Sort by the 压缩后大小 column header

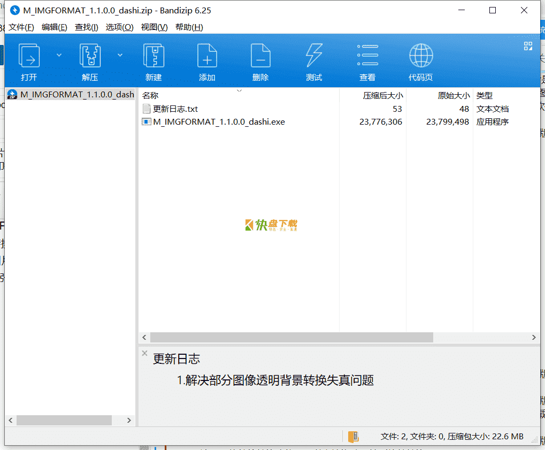383,95
